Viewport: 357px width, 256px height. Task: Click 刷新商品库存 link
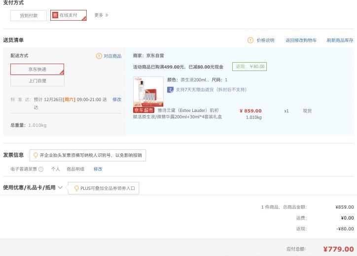click(340, 40)
